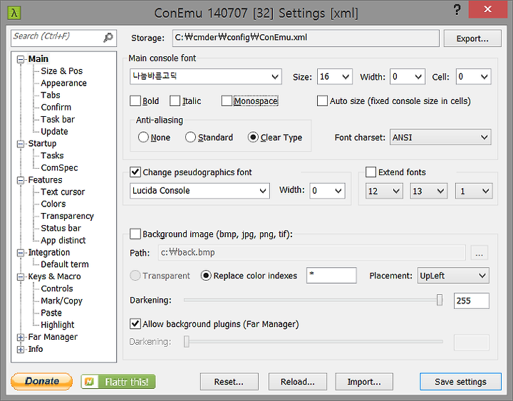Select Update in settings tree
This screenshot has height=401, width=513.
[54, 132]
